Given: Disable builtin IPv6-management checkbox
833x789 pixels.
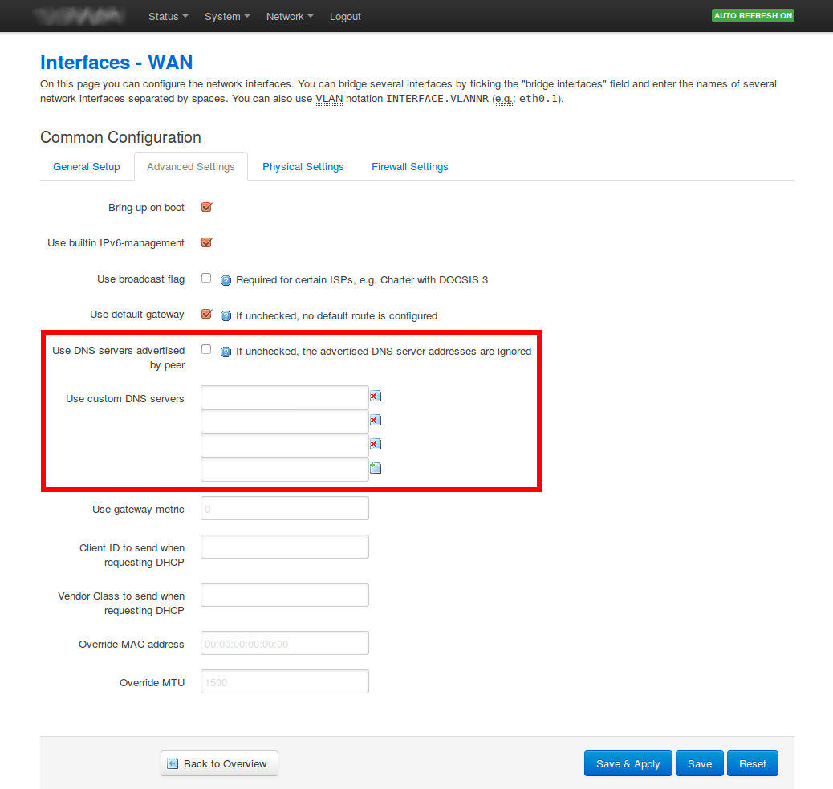Looking at the screenshot, I should point(206,242).
